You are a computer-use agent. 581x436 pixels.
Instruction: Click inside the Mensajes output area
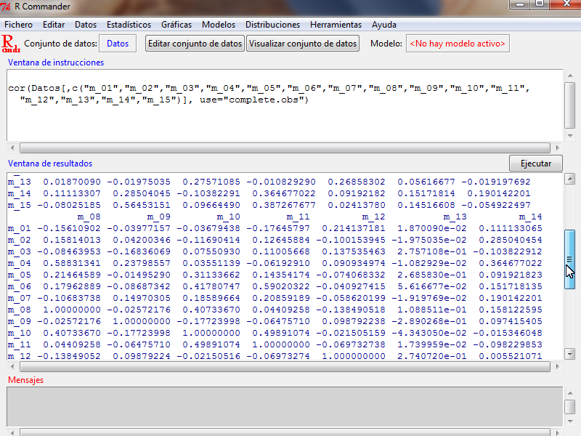283,405
